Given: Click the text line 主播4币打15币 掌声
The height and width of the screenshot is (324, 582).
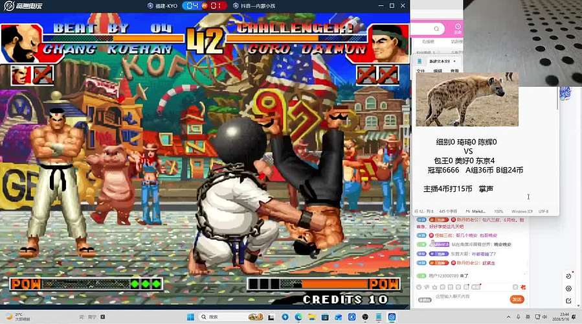Looking at the screenshot, I should tap(458, 189).
